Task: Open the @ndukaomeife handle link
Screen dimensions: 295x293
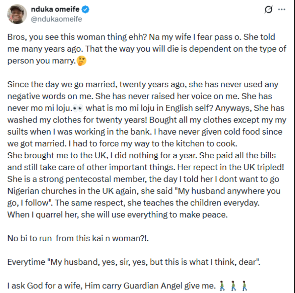Action: tap(57, 19)
